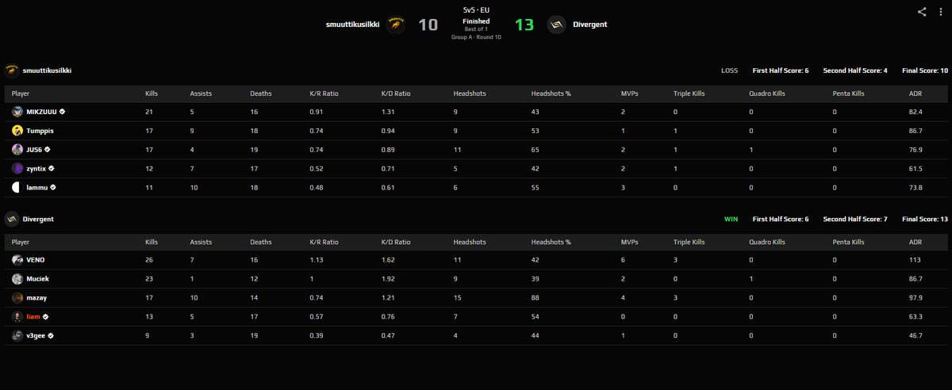
Task: Select v3gee's ADR value 46.7
Action: coord(915,336)
